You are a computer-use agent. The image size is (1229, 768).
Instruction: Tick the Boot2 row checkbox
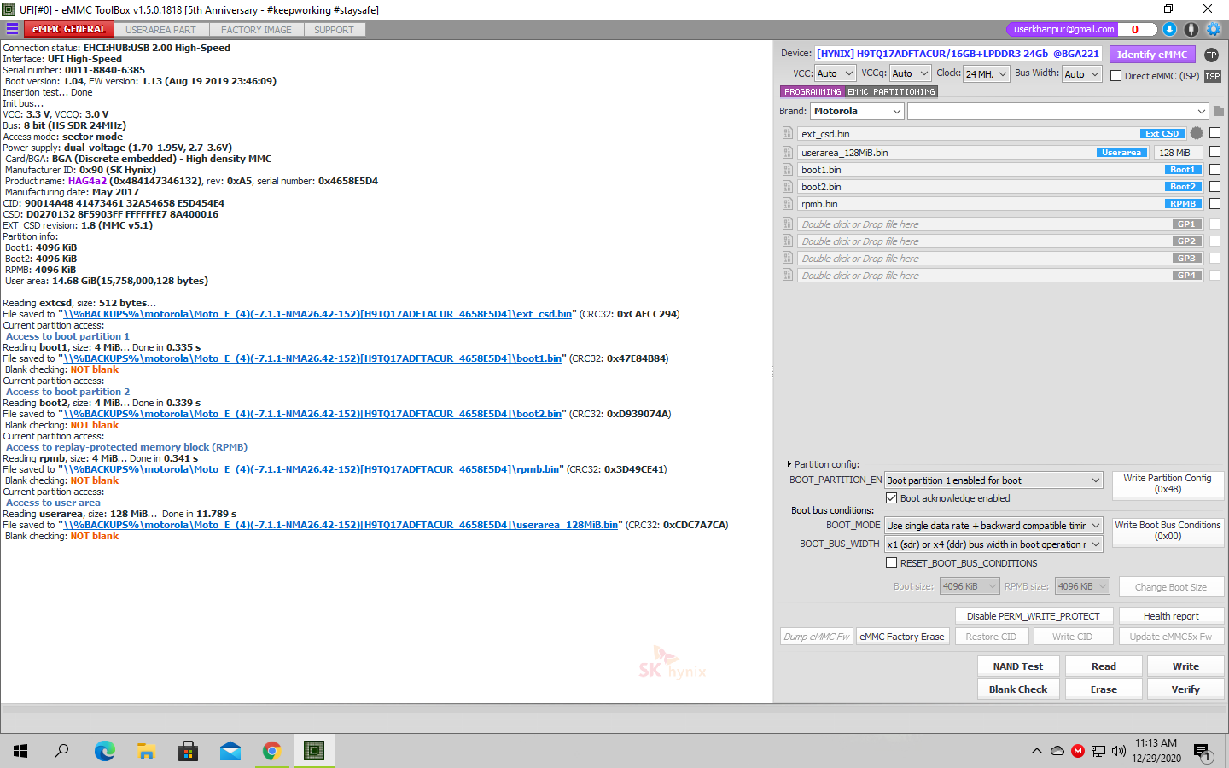(x=1214, y=186)
